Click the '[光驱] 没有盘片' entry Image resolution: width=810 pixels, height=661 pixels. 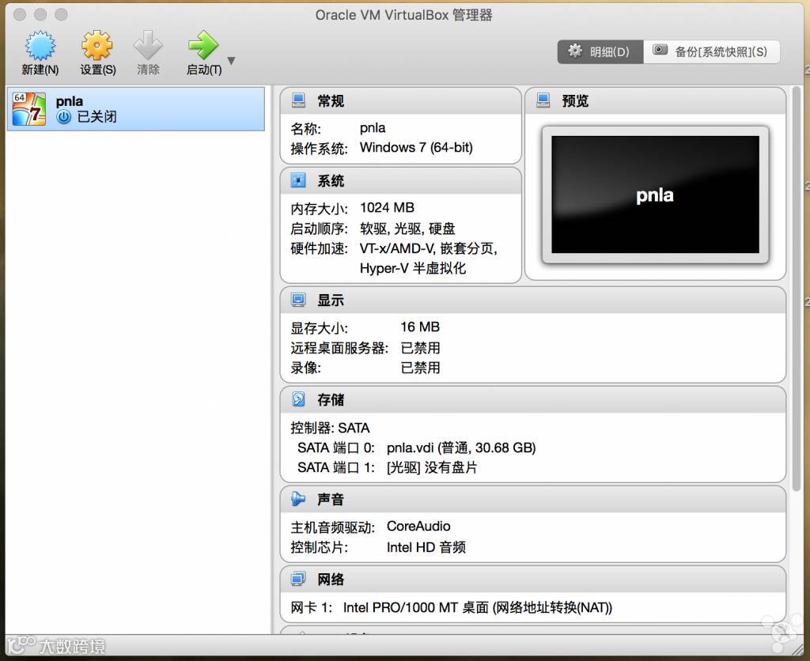coord(432,468)
